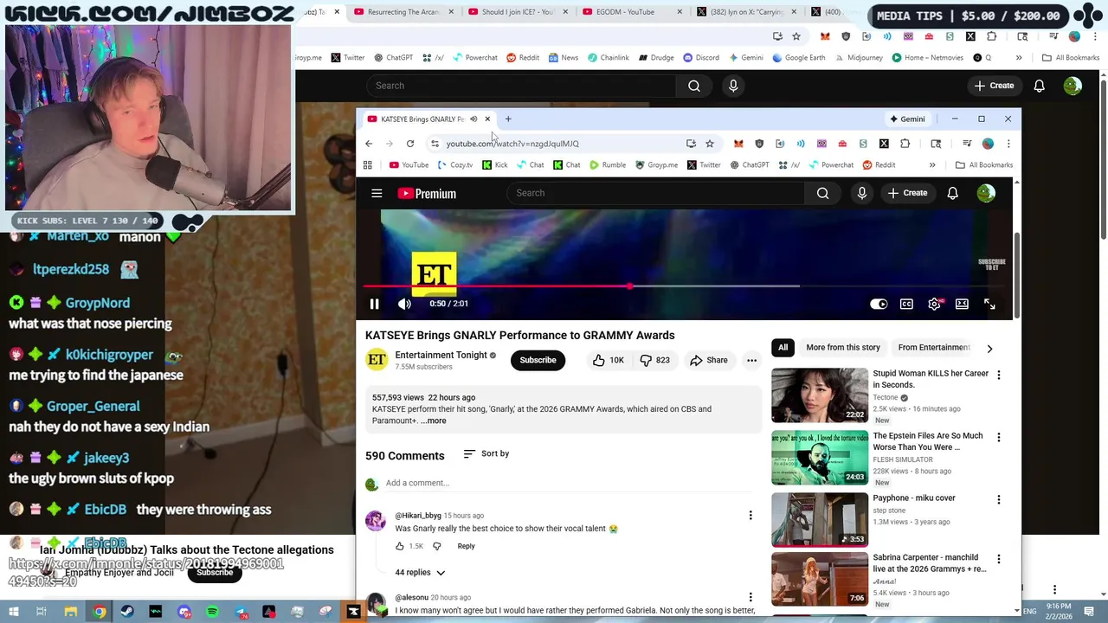Image resolution: width=1108 pixels, height=623 pixels.
Task: Open Steam from the taskbar
Action: point(127,612)
